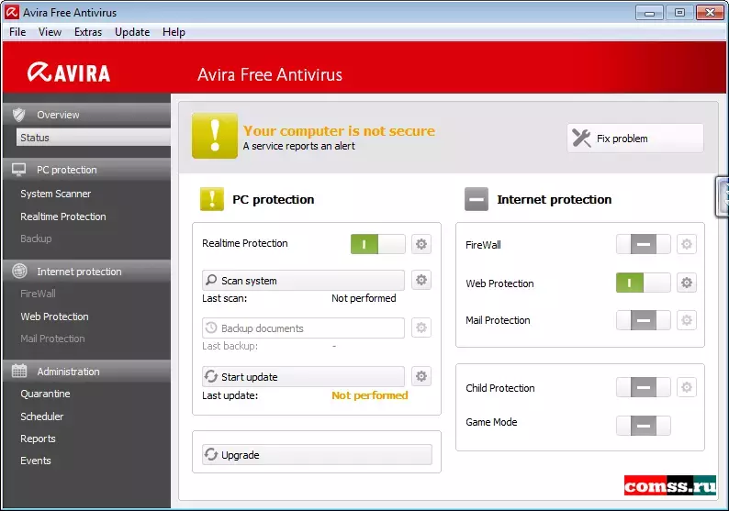Click the Administration calendar icon in sidebar
The width and height of the screenshot is (729, 511).
click(x=19, y=371)
